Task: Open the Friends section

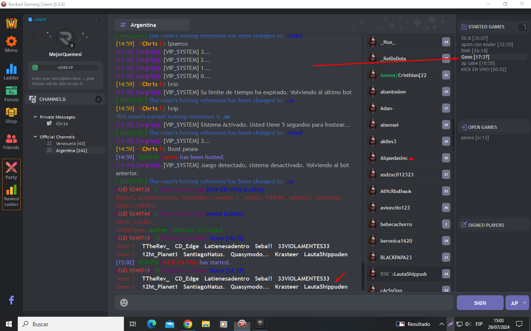Action: point(11,142)
